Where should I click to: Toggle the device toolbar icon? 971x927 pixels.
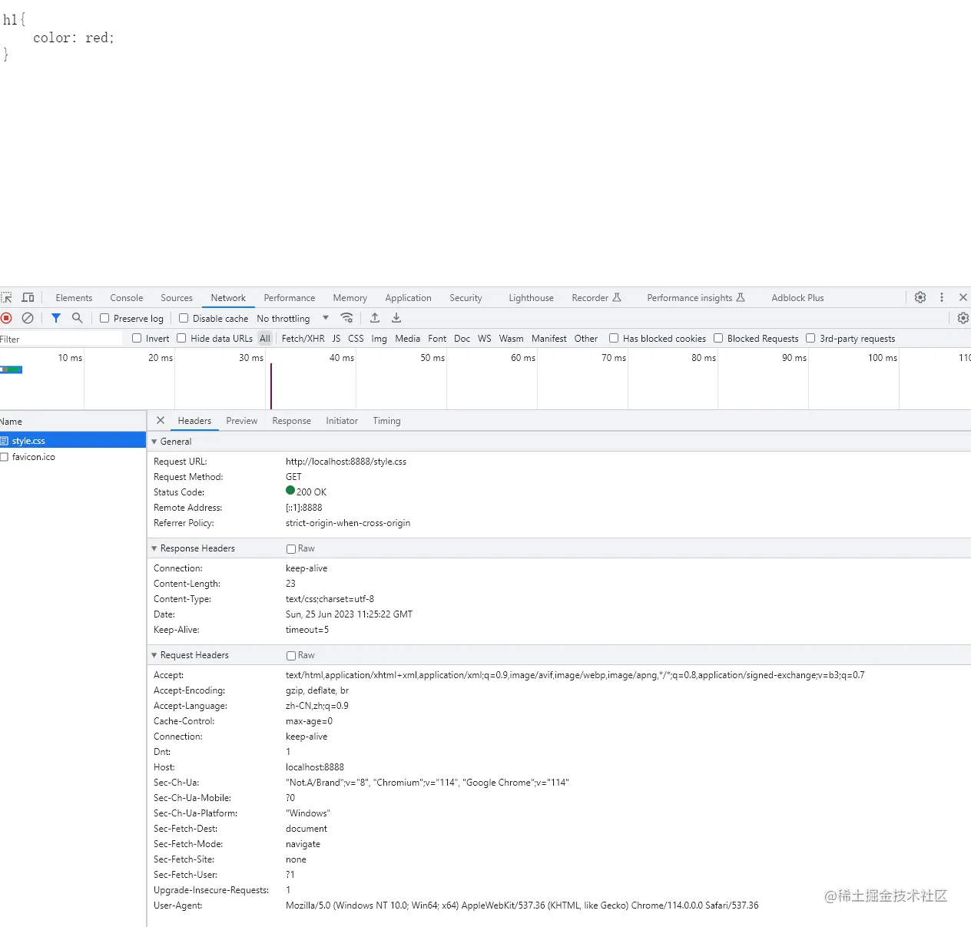28,297
